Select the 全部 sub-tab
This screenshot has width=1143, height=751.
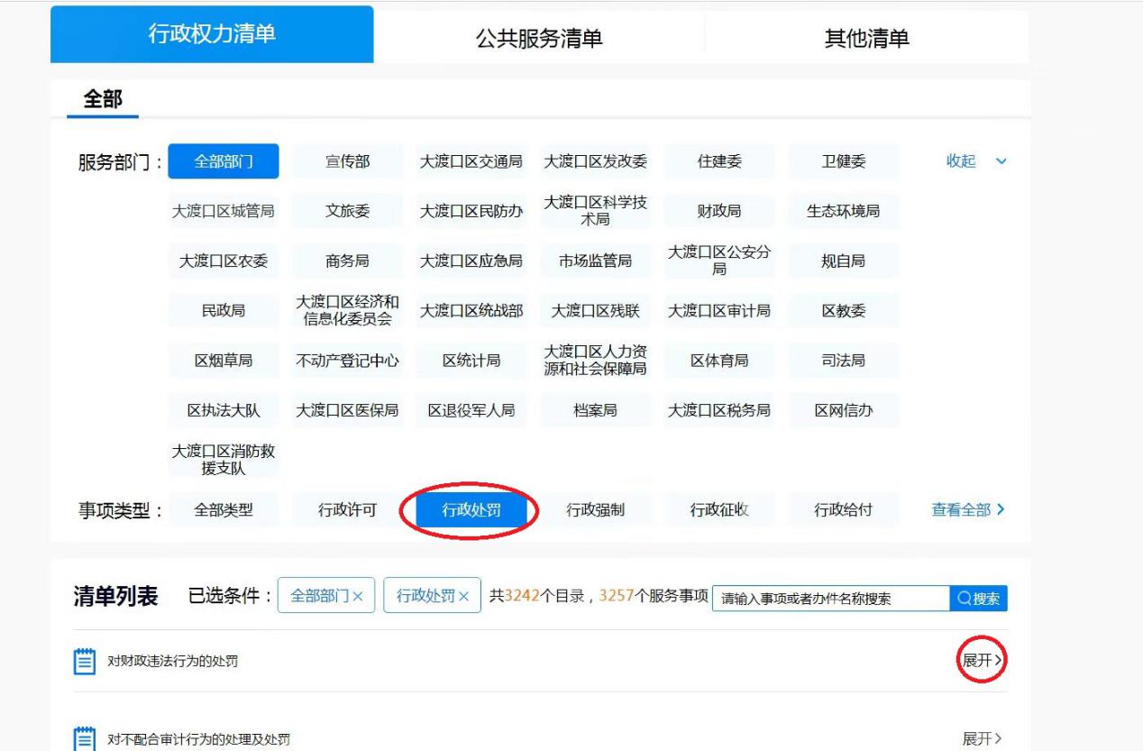[103, 99]
